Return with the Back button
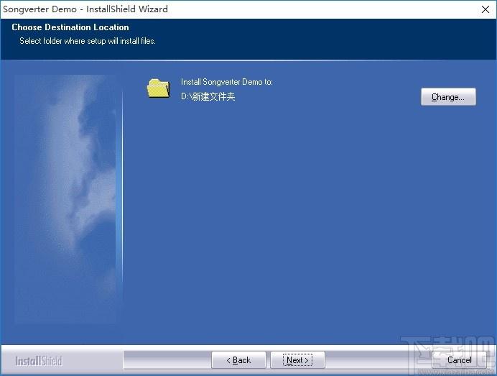The image size is (497, 376). coord(238,360)
